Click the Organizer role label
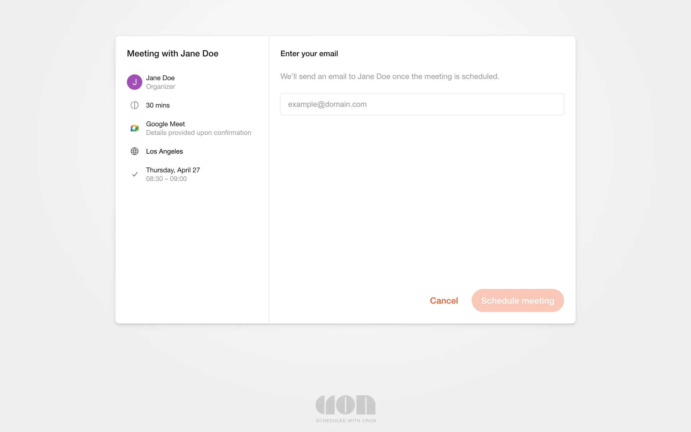The width and height of the screenshot is (691, 432). 161,87
